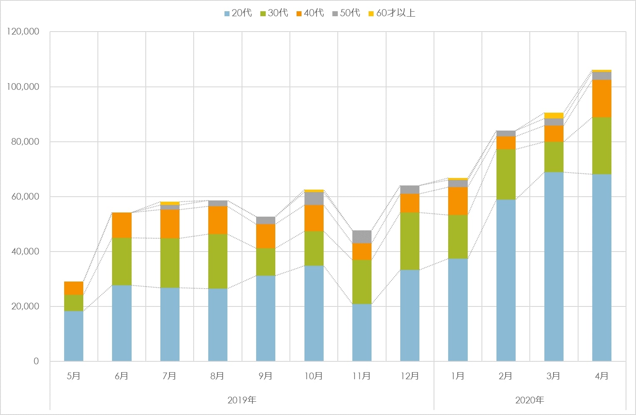Click the 4月 x-axis label
The image size is (636, 415).
coord(602,376)
